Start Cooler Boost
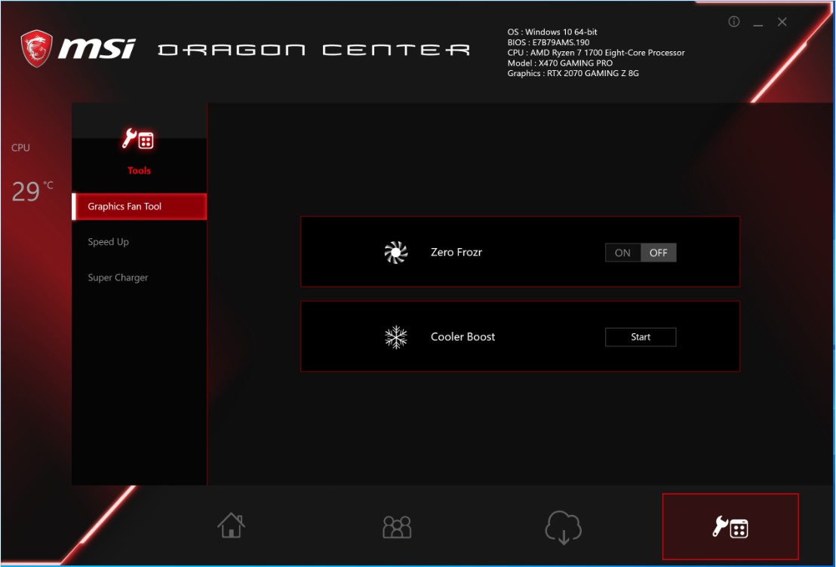The image size is (836, 567). (x=641, y=337)
